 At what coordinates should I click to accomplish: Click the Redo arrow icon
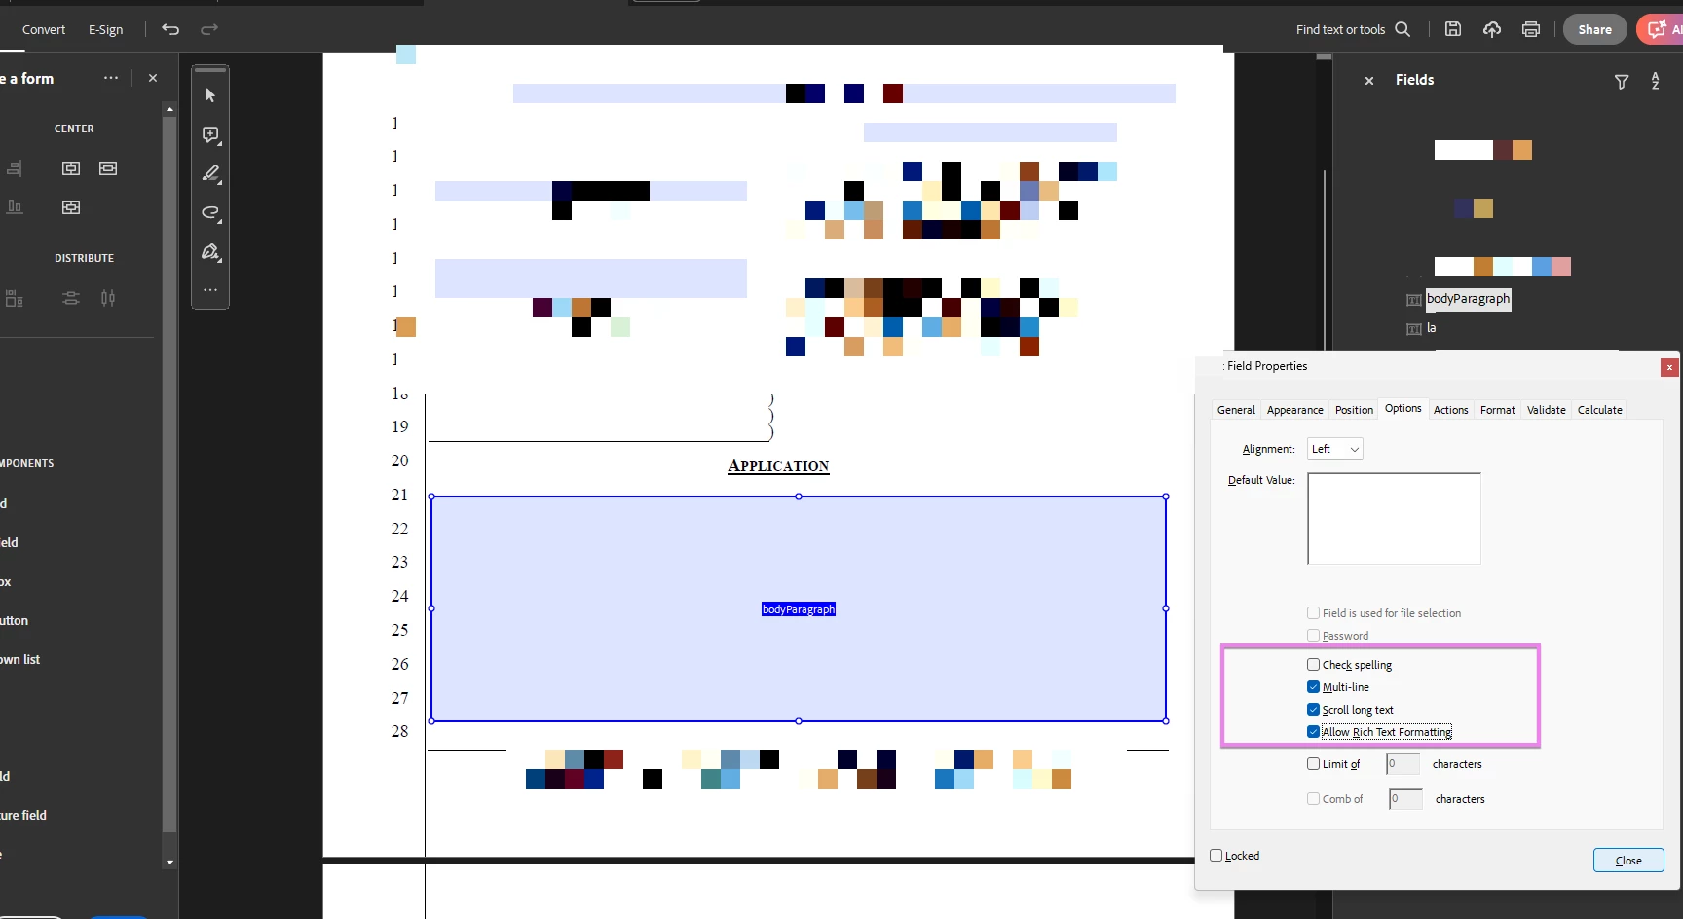(x=209, y=29)
